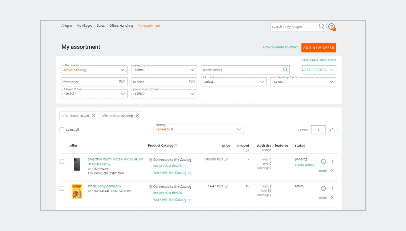Open the offer status dropdown
Image resolution: width=406 pixels, height=231 pixels.
[x=94, y=70]
